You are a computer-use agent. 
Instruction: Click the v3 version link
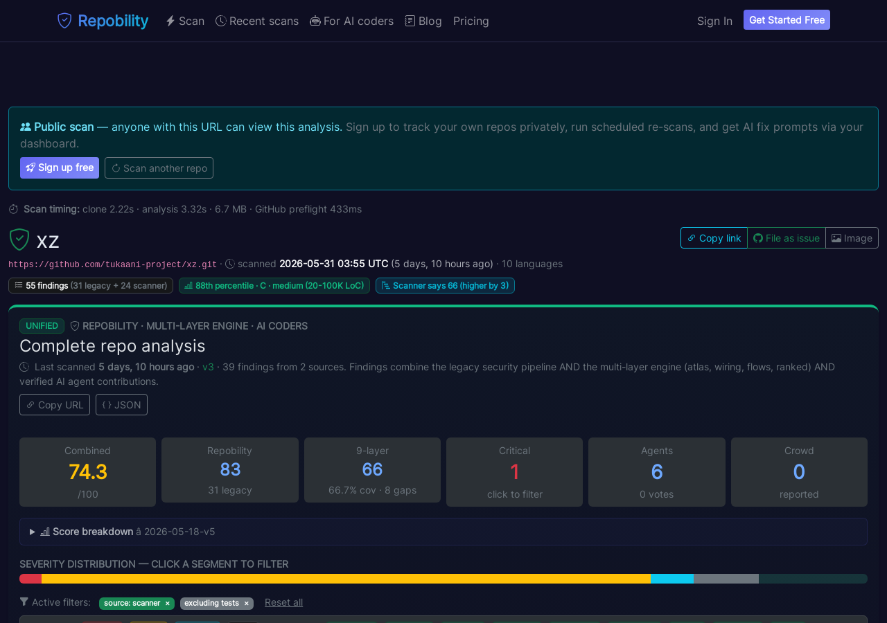click(x=208, y=367)
